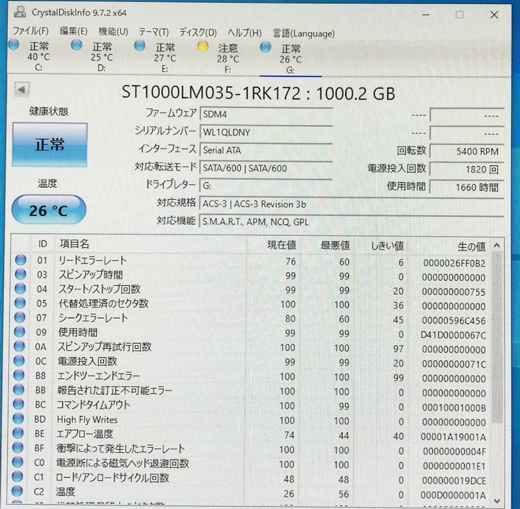Screen dimensions: 520x509
Task: Click the 正常 health status button
Action: tap(50, 146)
